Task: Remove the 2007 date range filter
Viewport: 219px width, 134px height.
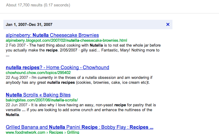Action: (x=168, y=24)
